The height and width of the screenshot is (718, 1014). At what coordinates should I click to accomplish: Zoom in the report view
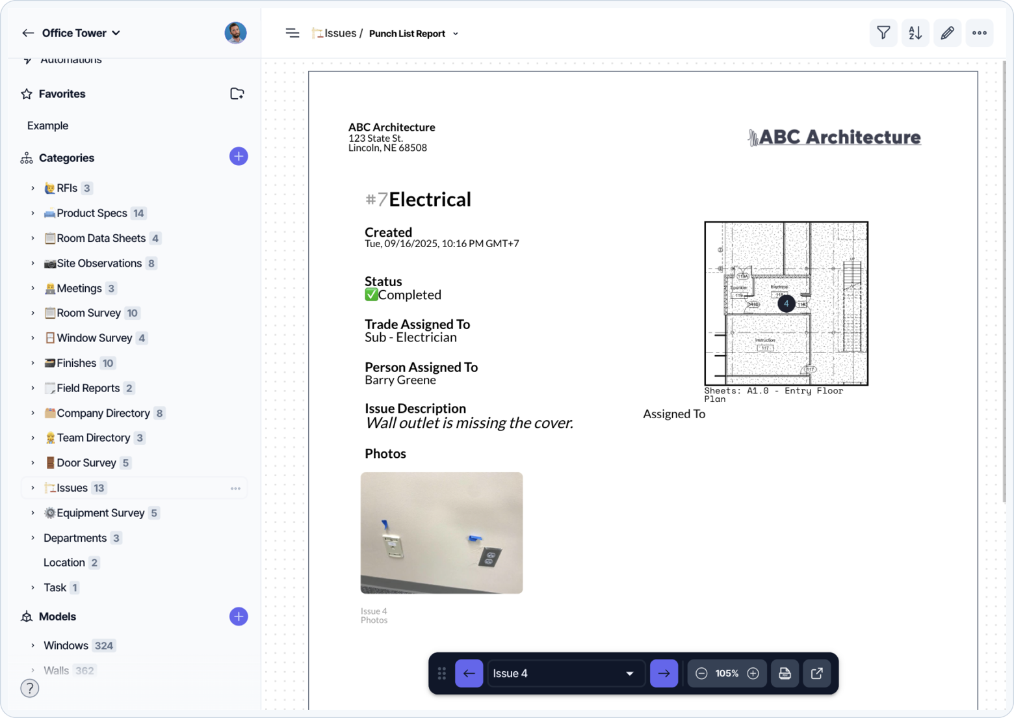coord(753,674)
